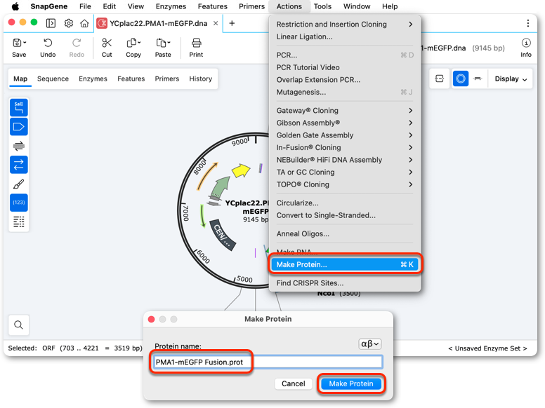Click the Copy icon
Viewport: 545px width, 408px height.
pyautogui.click(x=132, y=43)
